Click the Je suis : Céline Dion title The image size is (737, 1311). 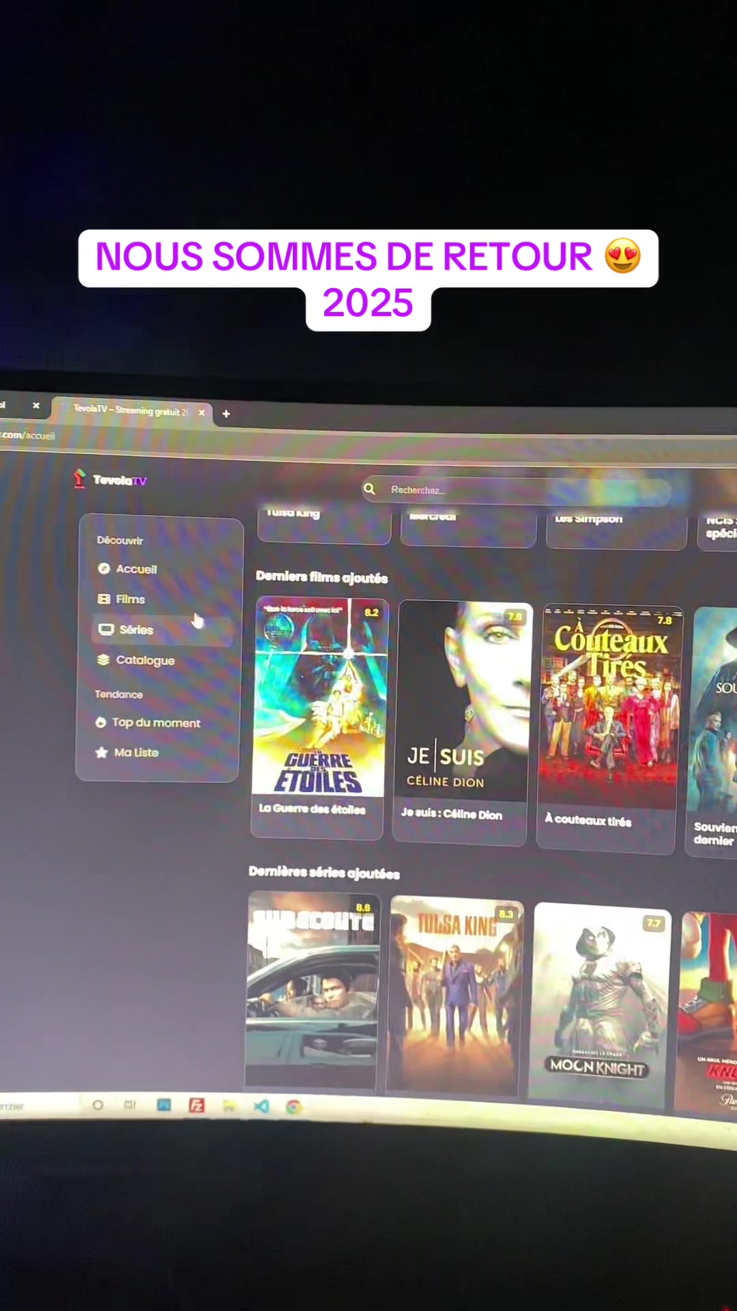[x=452, y=814]
